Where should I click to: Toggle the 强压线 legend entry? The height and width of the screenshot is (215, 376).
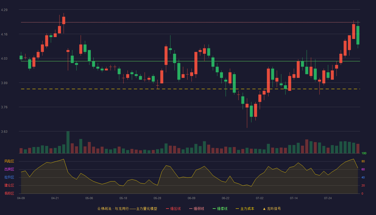(173, 209)
